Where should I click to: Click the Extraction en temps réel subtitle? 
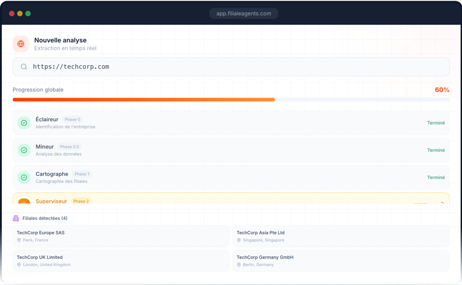click(65, 48)
